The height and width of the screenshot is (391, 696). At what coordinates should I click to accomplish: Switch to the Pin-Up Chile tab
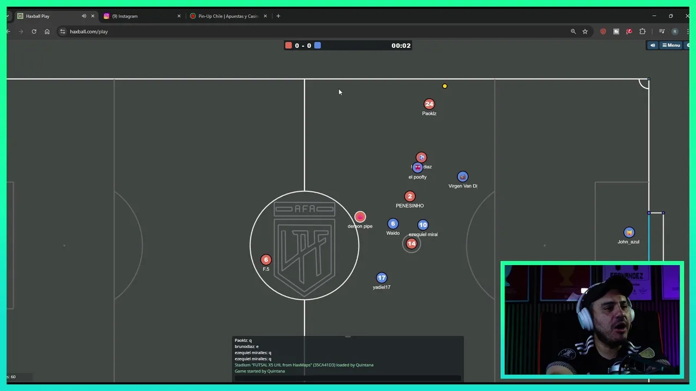[x=228, y=16]
